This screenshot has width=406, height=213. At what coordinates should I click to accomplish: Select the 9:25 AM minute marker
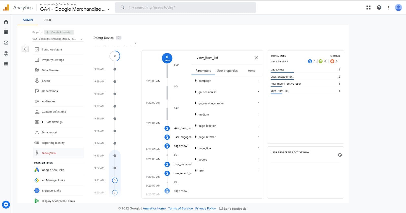point(115,131)
